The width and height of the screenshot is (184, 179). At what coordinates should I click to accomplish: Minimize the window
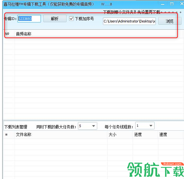click(x=162, y=4)
